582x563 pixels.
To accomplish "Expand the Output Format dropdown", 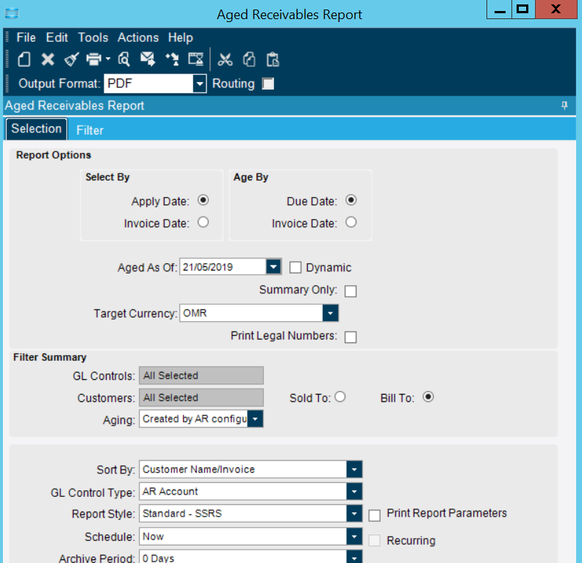I will pyautogui.click(x=199, y=84).
